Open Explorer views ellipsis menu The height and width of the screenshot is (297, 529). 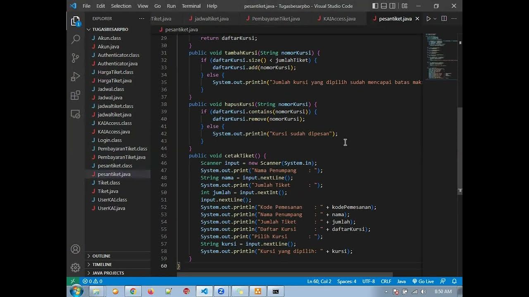142,19
